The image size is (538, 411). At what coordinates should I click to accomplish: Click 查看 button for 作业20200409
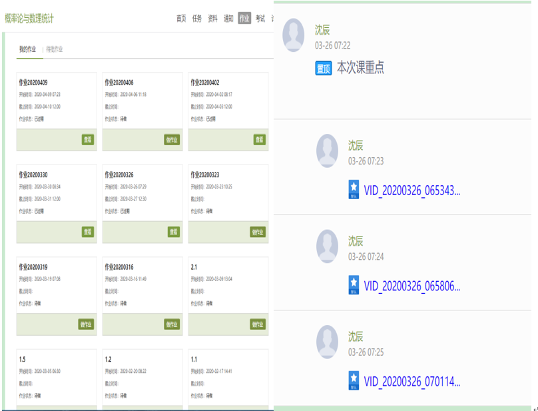(88, 140)
